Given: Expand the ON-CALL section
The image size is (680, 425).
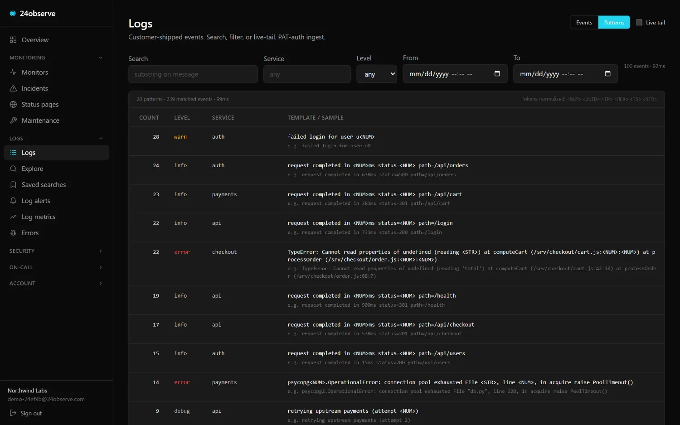Looking at the screenshot, I should pyautogui.click(x=56, y=267).
